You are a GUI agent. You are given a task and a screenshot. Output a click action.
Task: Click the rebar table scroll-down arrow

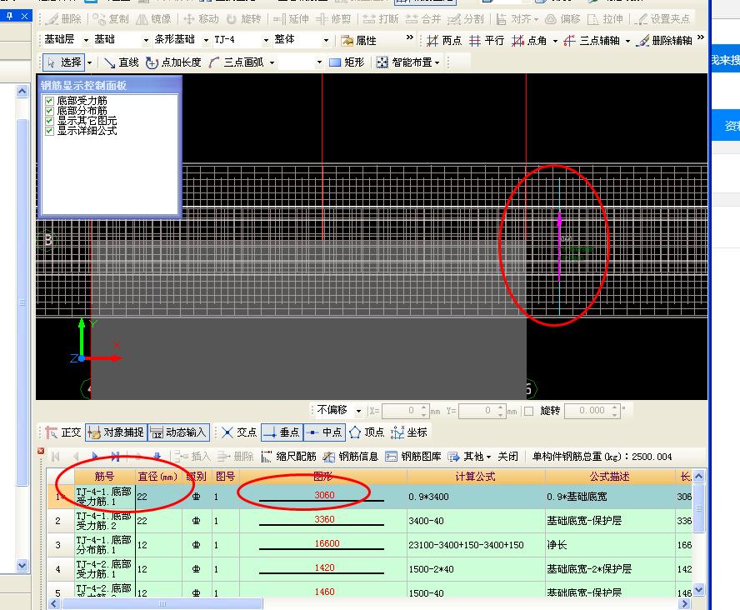[x=699, y=590]
